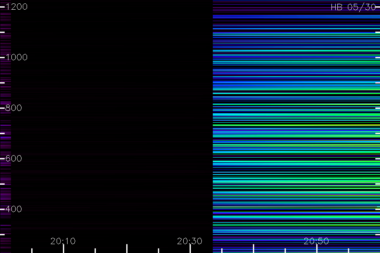Click the 400 frequency axis label
380x253 pixels.
pos(14,209)
